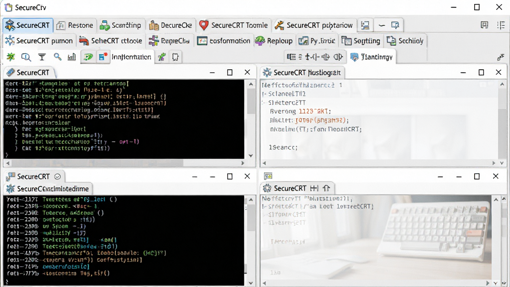Click the key search icon in the toolbar
The height and width of the screenshot is (287, 510).
[58, 57]
